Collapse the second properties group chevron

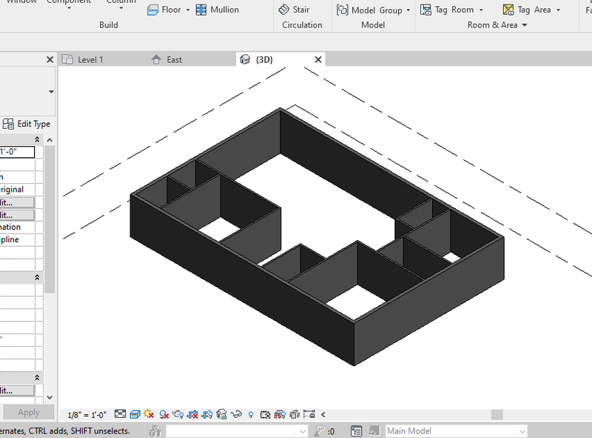[38, 278]
